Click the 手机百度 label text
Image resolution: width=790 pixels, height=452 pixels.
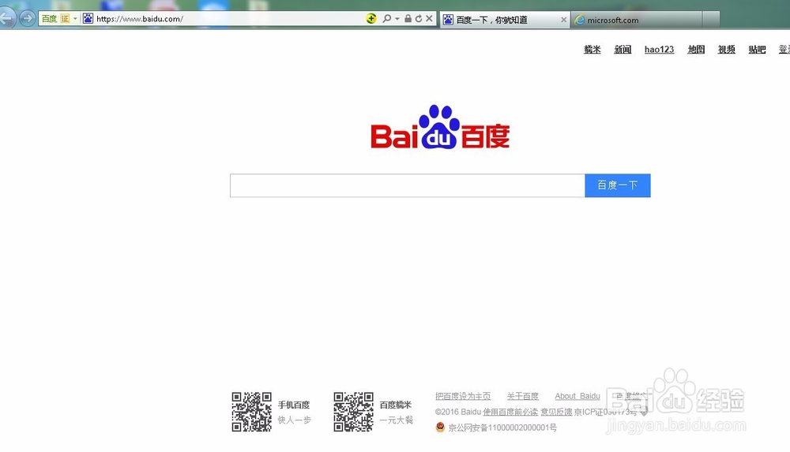click(294, 405)
